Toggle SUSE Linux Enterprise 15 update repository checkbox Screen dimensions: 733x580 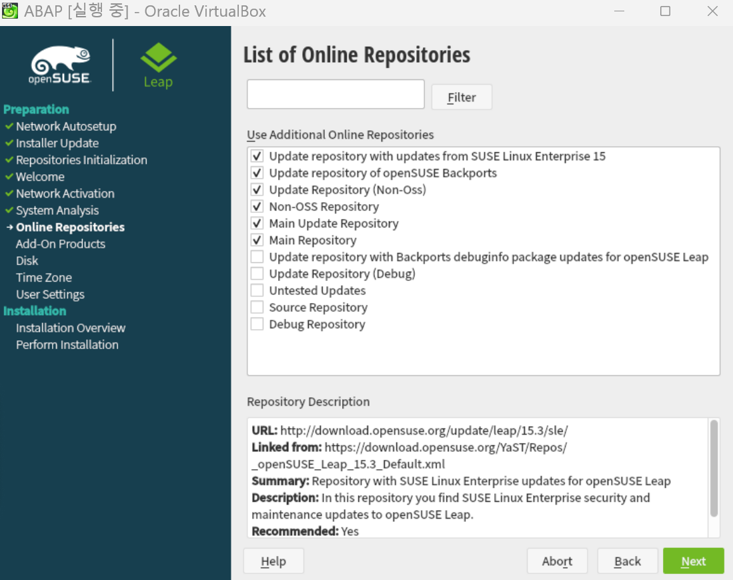click(x=257, y=156)
